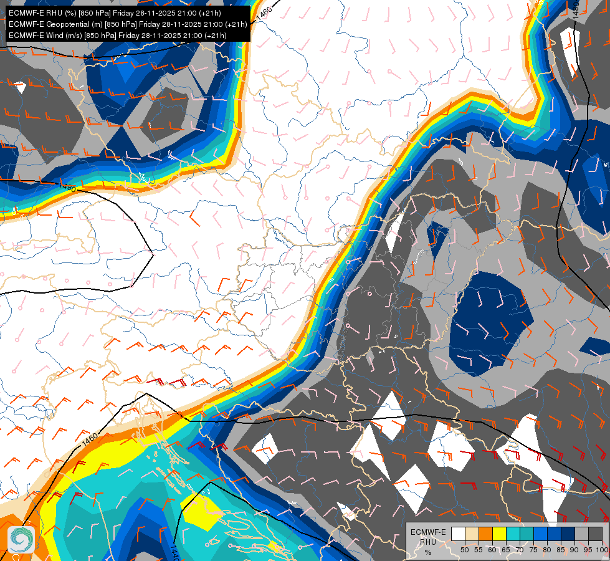Click the legend title ECMWF-E

click(428, 532)
